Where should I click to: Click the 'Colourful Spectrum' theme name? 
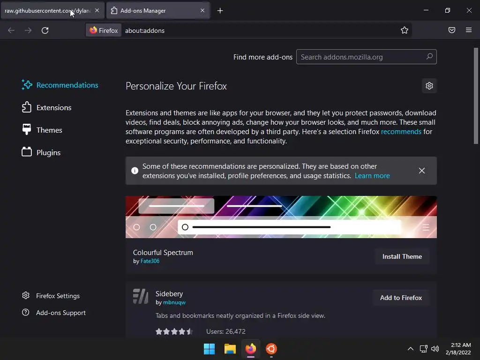[x=163, y=253]
